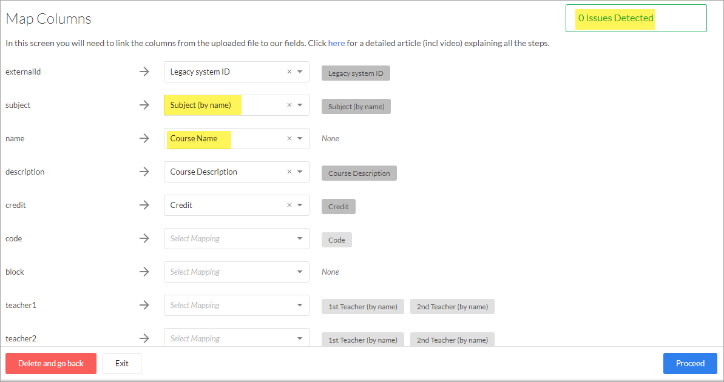The height and width of the screenshot is (382, 724).
Task: Click the teacher2 row arrow icon
Action: 144,338
